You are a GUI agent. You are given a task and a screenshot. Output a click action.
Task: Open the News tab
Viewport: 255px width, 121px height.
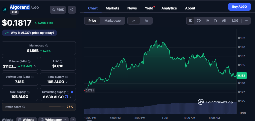[x=132, y=8]
